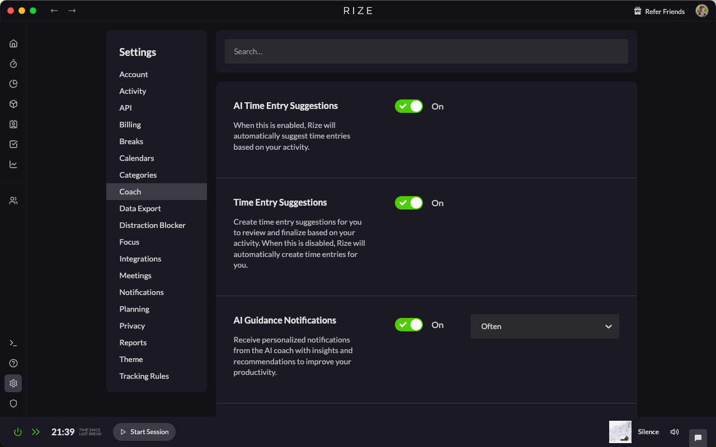Go forward with the right arrow

click(72, 11)
